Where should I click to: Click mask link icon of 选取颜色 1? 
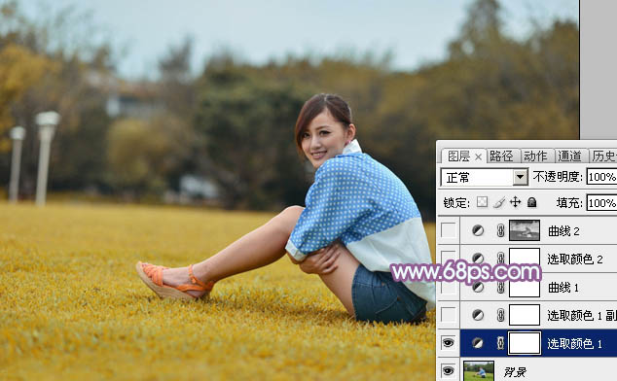tap(500, 343)
